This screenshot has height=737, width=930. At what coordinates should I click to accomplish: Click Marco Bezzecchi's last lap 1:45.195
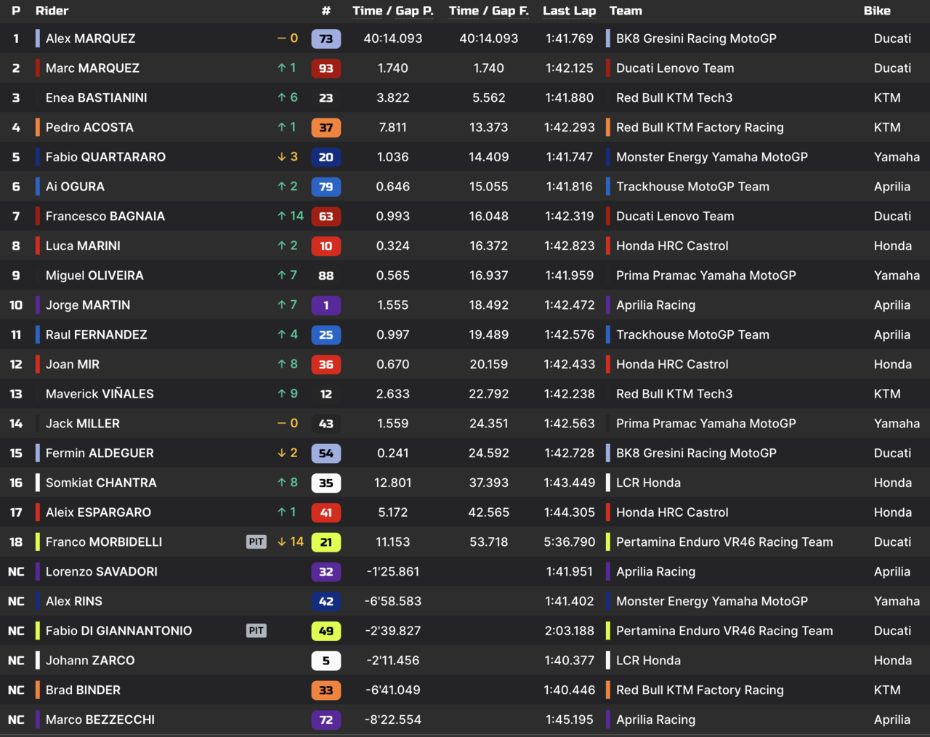[x=569, y=720]
